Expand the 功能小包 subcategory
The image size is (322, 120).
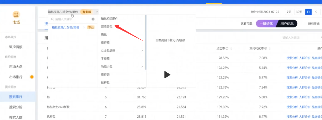pos(142,67)
